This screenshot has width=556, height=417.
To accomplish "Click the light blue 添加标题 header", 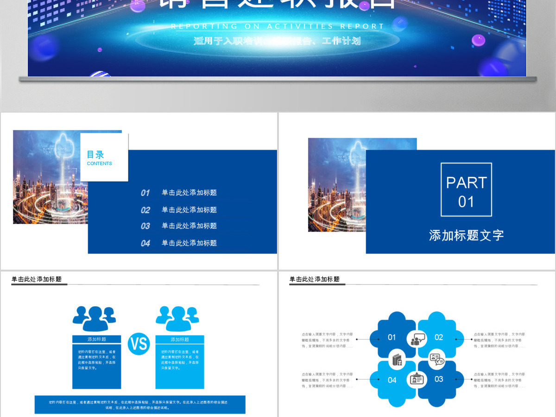I will (x=180, y=339).
